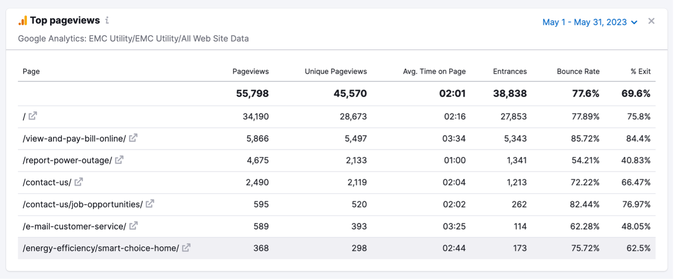
Task: Open external link icon beside /contact-us/
Action: [79, 182]
